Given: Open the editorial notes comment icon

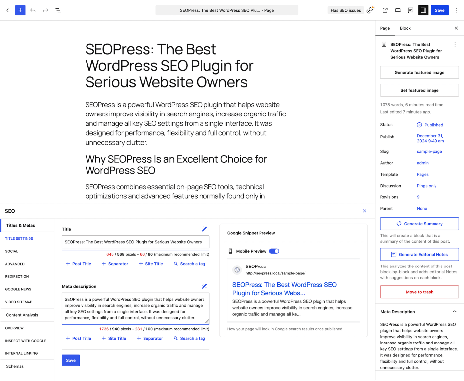Looking at the screenshot, I should (x=410, y=10).
